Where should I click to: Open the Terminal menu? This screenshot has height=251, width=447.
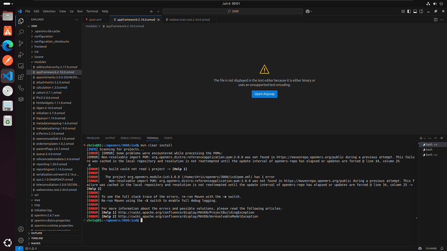point(92,11)
